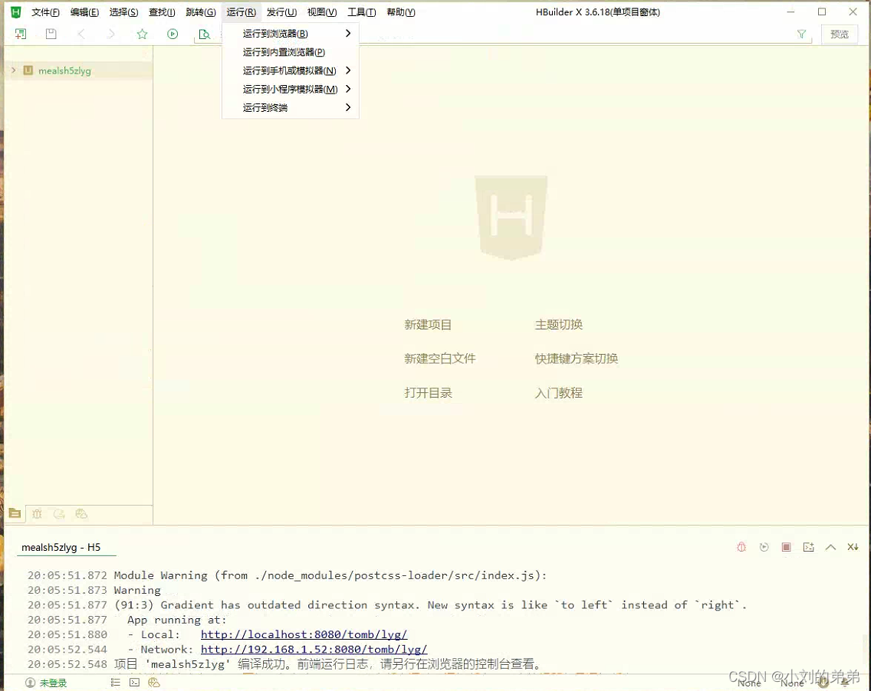Screen dimensions: 871x691
Task: Click the star bookmark toolbar icon
Action: (142, 34)
